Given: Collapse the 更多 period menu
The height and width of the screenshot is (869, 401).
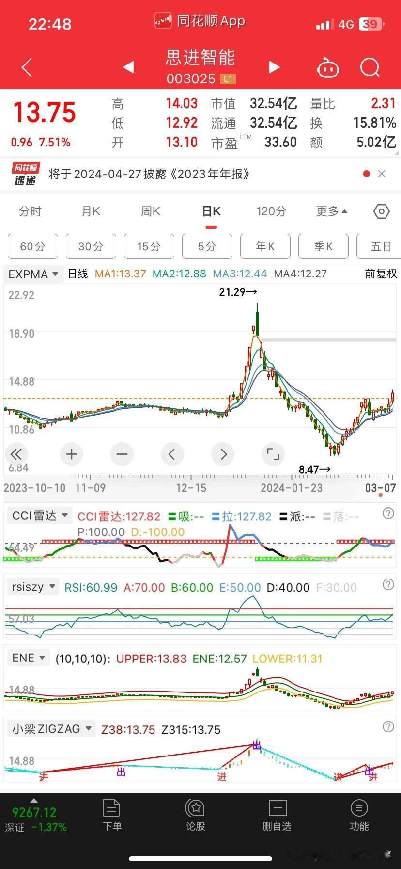Looking at the screenshot, I should point(332,211).
